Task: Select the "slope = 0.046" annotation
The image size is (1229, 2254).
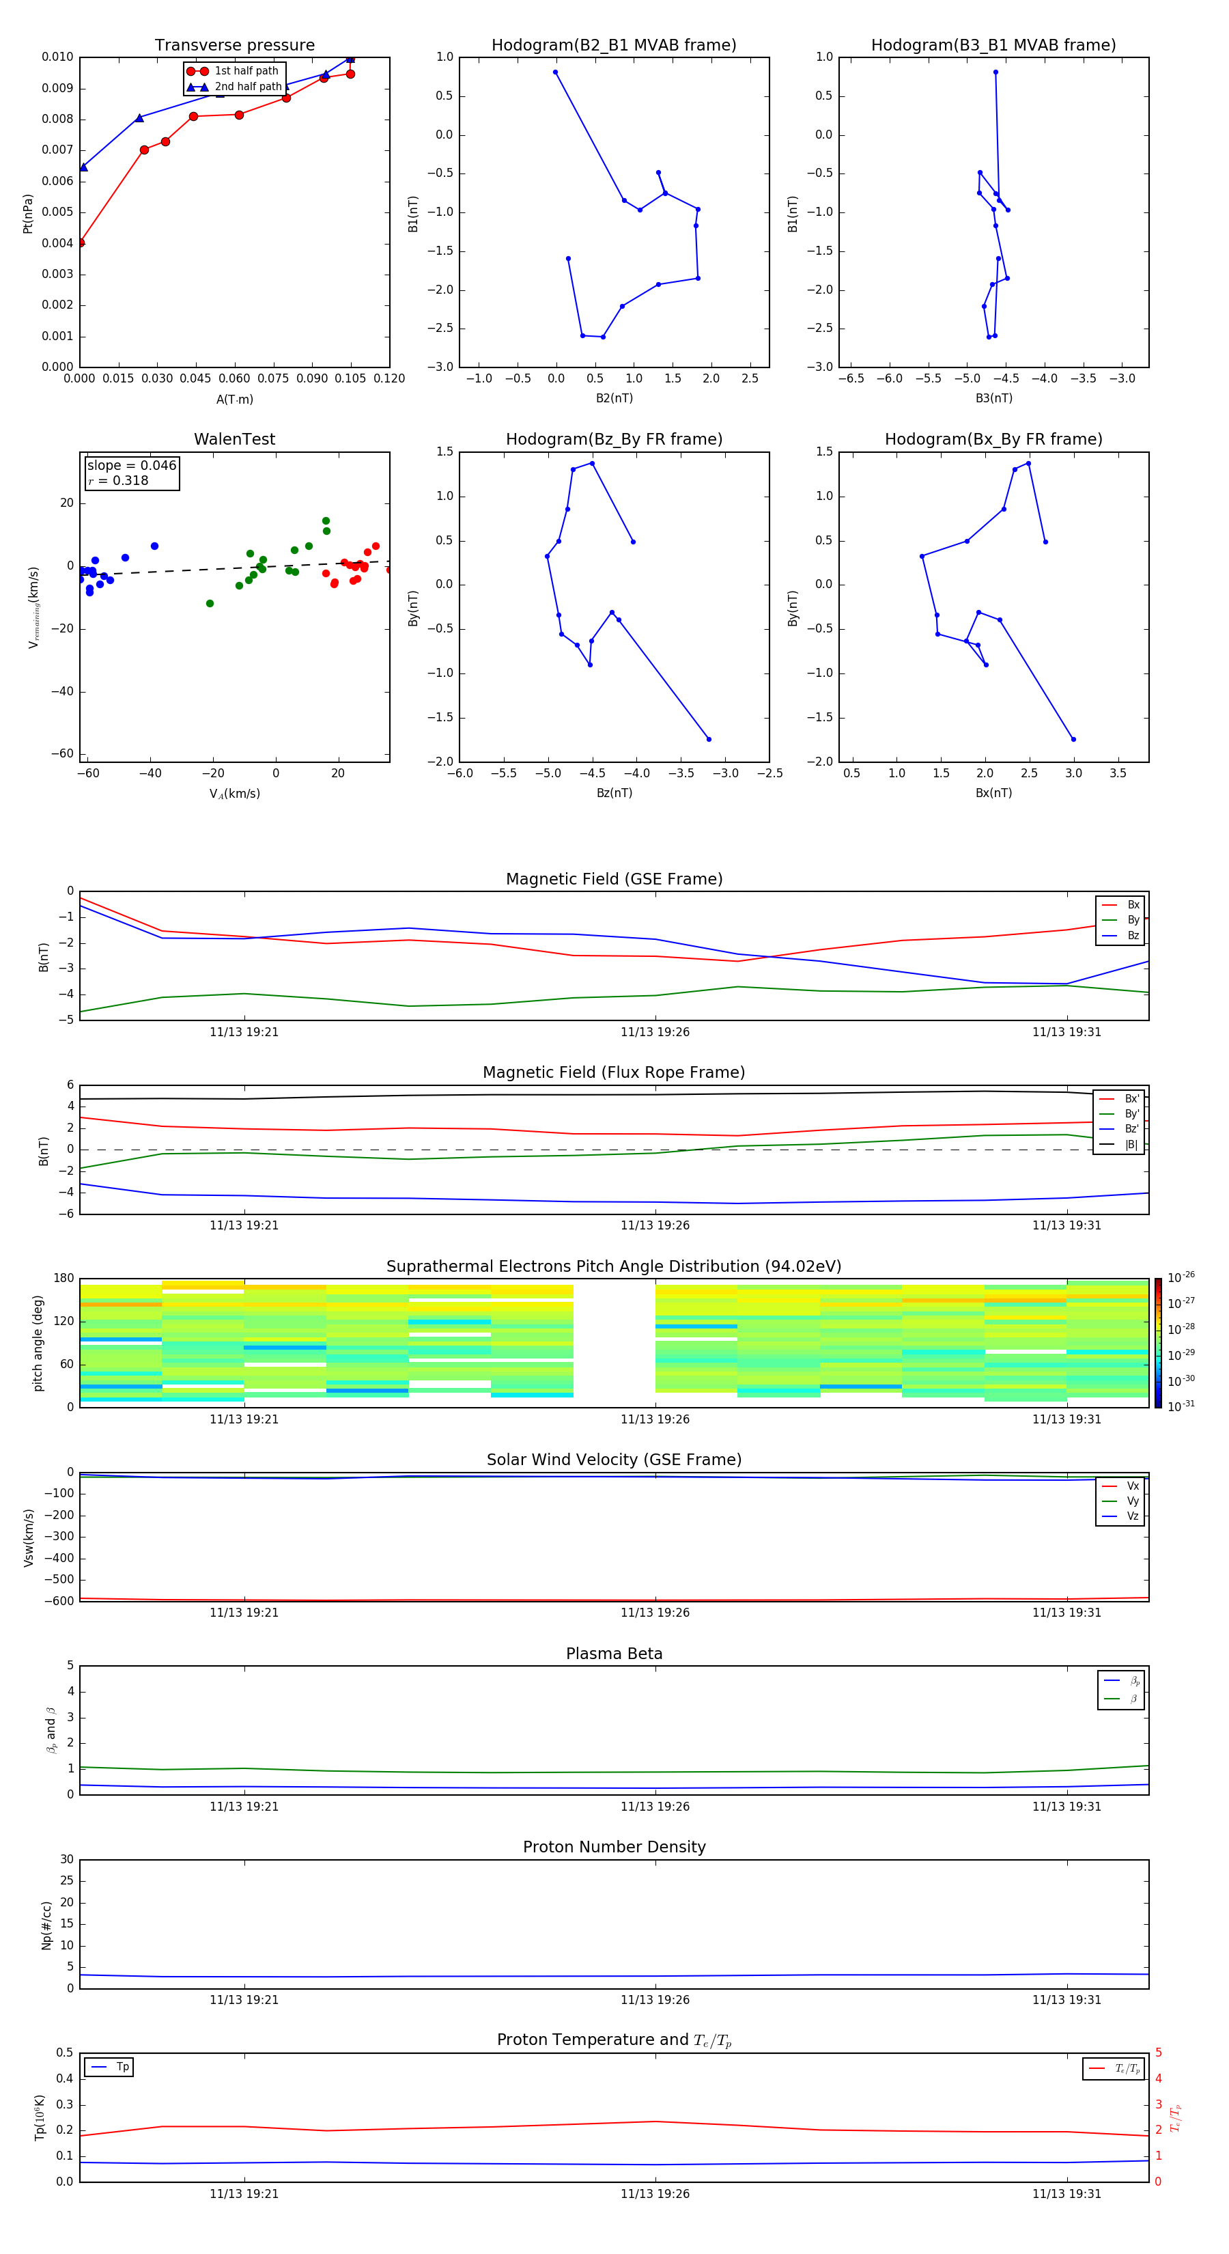Action: [x=132, y=466]
